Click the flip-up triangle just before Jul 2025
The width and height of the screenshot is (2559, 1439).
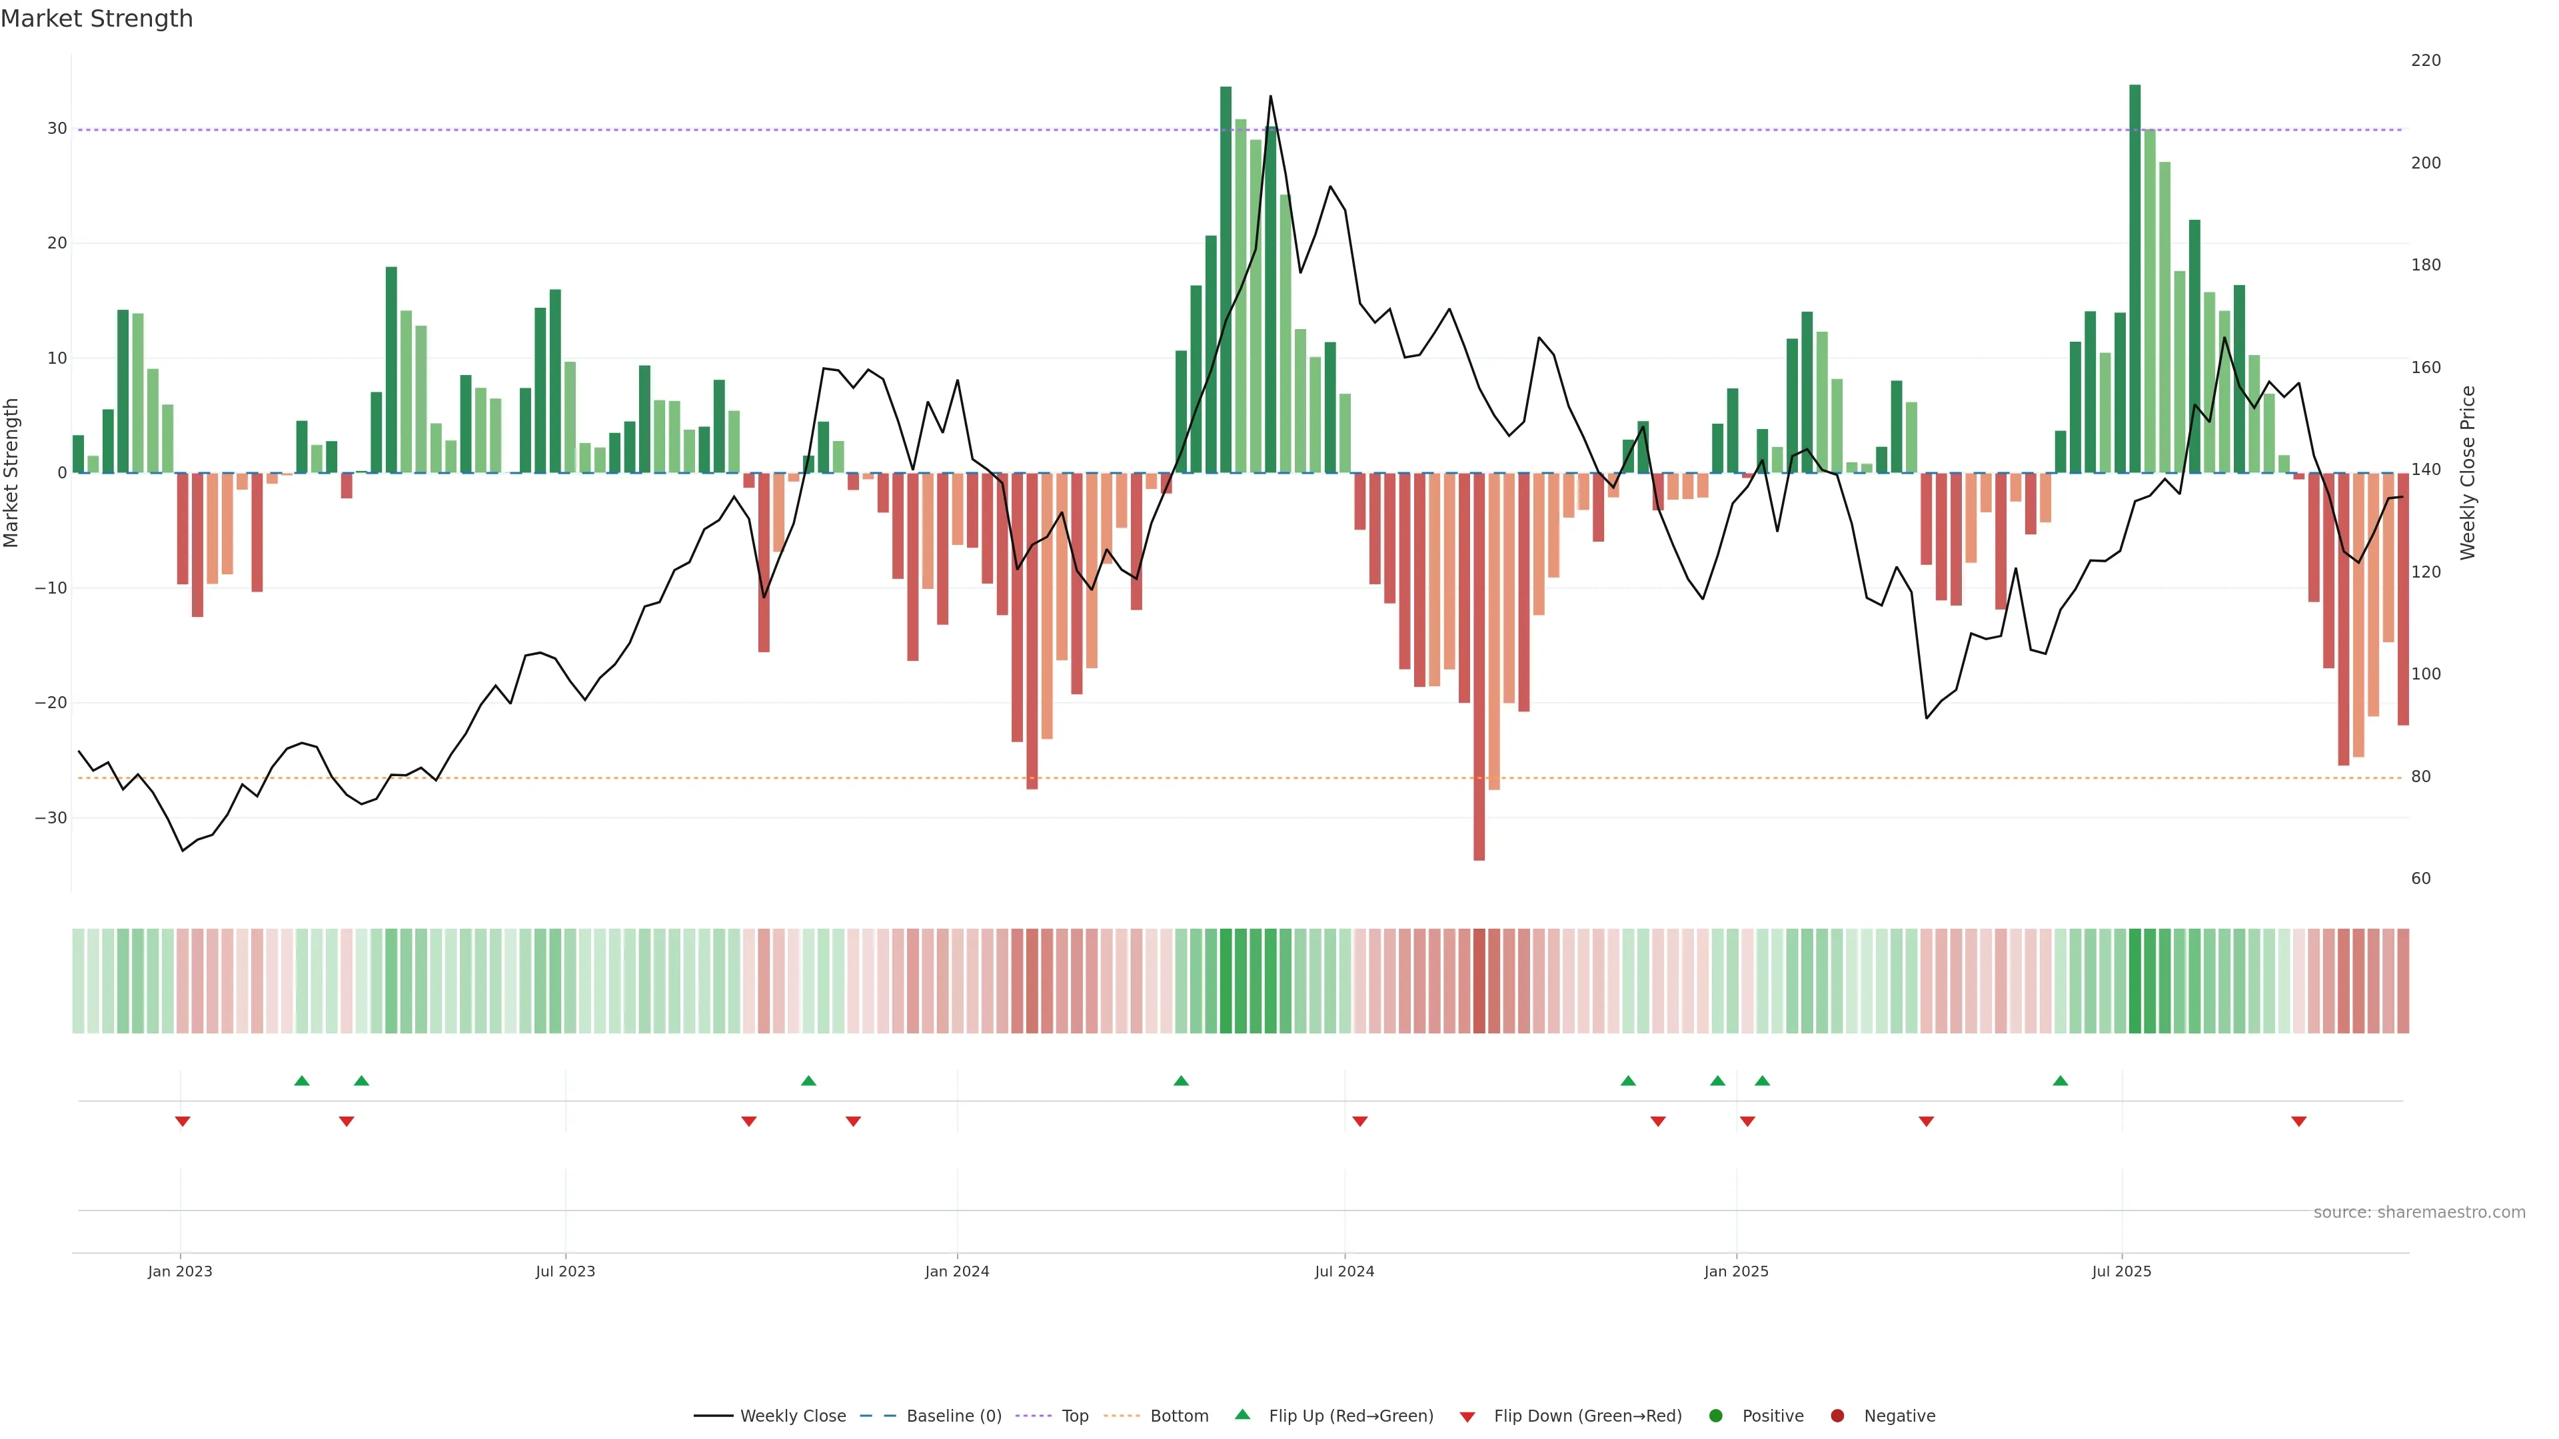click(x=2061, y=1081)
